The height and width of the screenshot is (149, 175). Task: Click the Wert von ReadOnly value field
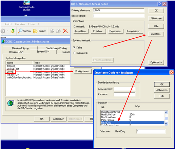coord(151,131)
